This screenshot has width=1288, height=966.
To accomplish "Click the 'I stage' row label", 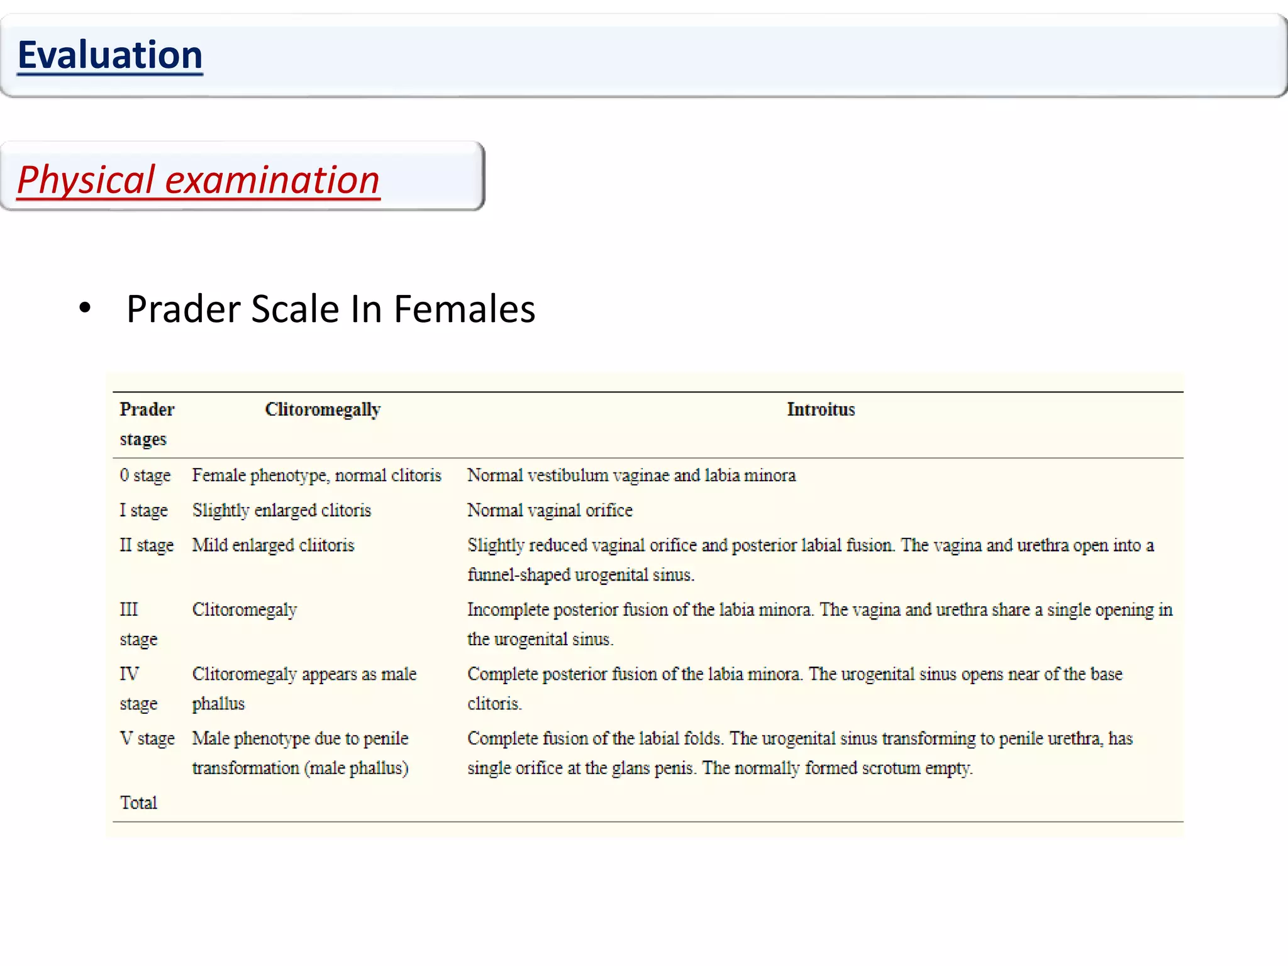I will (x=144, y=510).
